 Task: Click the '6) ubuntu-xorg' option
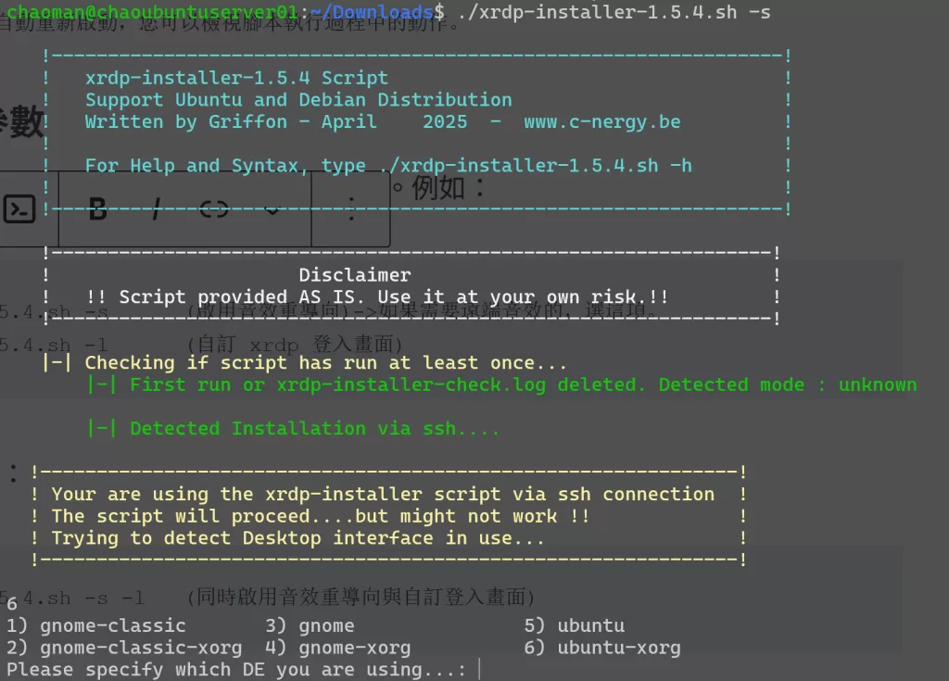602,648
